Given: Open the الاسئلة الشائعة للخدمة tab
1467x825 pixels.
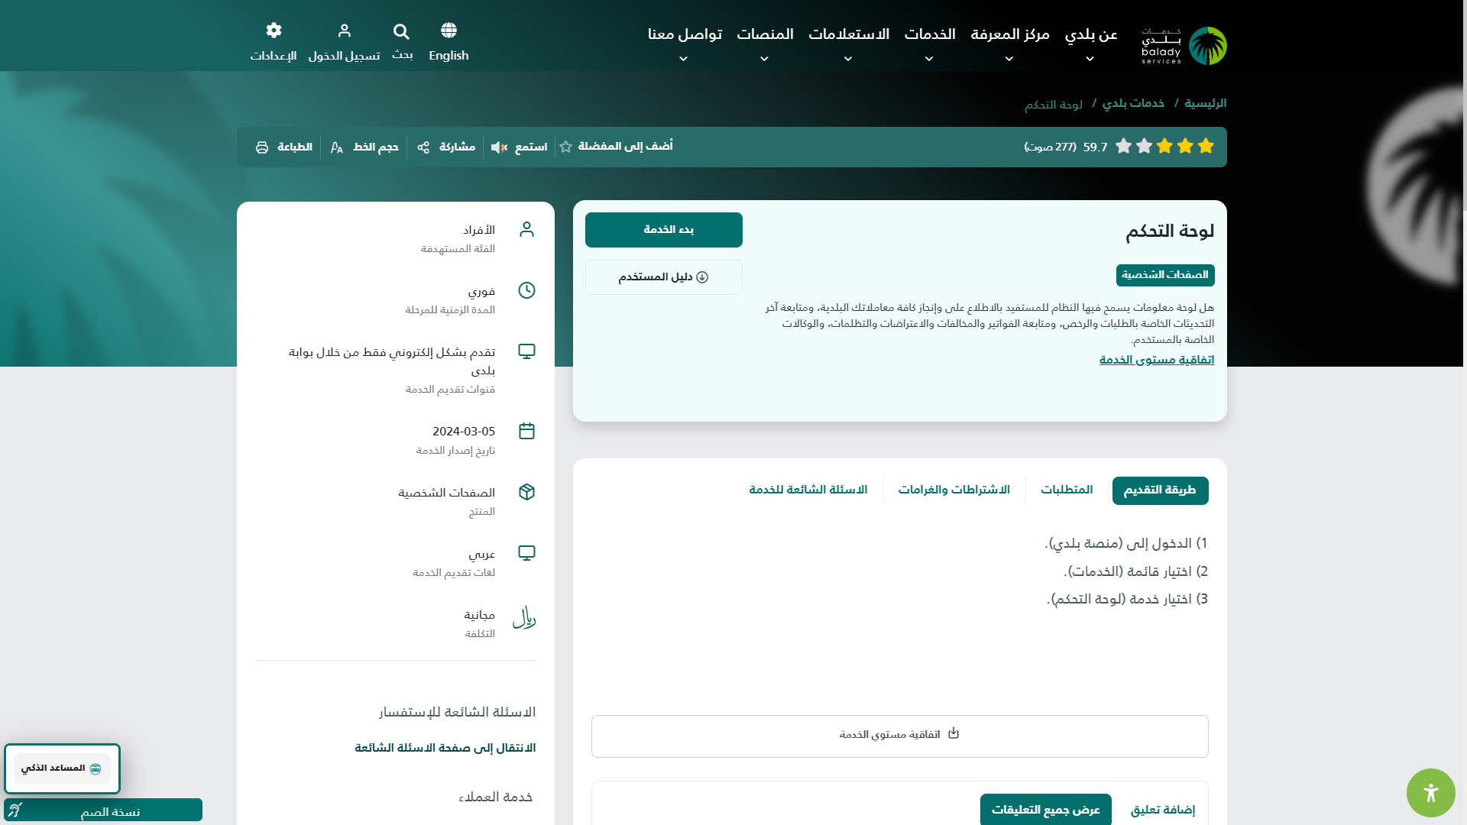Looking at the screenshot, I should (x=808, y=490).
